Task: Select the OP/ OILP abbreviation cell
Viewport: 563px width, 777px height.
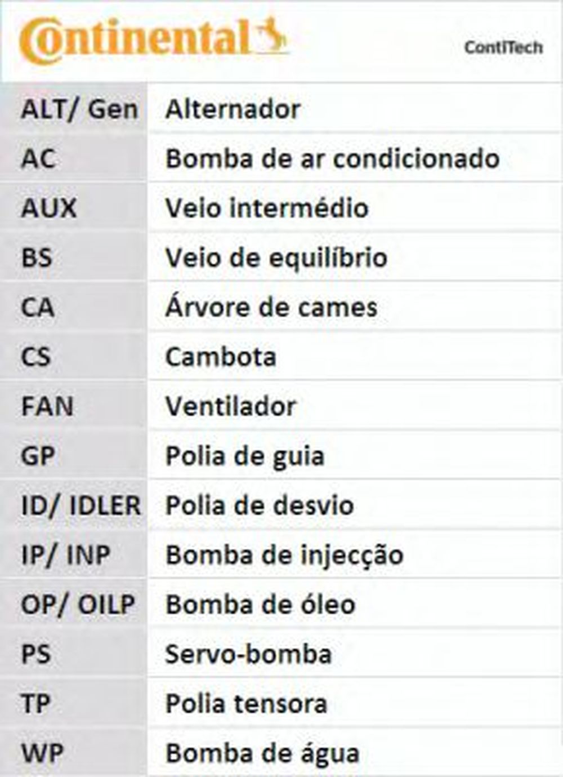Action: [78, 605]
